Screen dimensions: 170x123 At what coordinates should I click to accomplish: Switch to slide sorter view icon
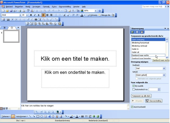click(4, 108)
